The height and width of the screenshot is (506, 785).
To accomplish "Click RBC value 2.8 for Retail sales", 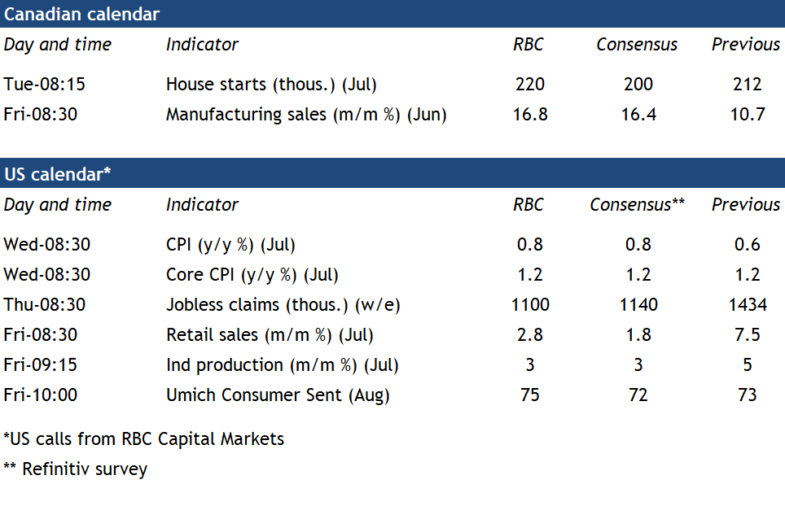I will 529,334.
